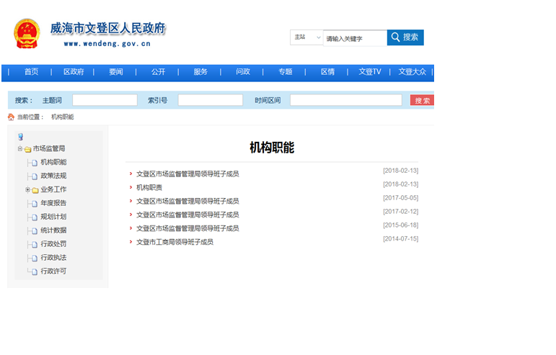This screenshot has width=556, height=355.
Task: Open the 区政府 navigation menu
Action: 74,72
